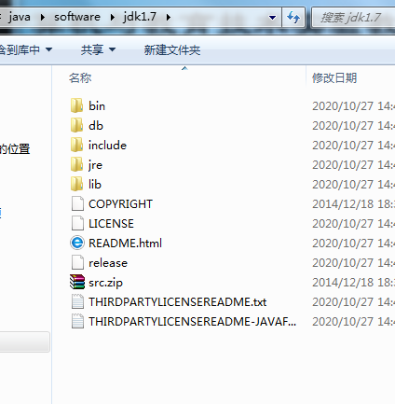The image size is (395, 404).
Task: Select the COPYRIGHT file icon
Action: (x=77, y=204)
